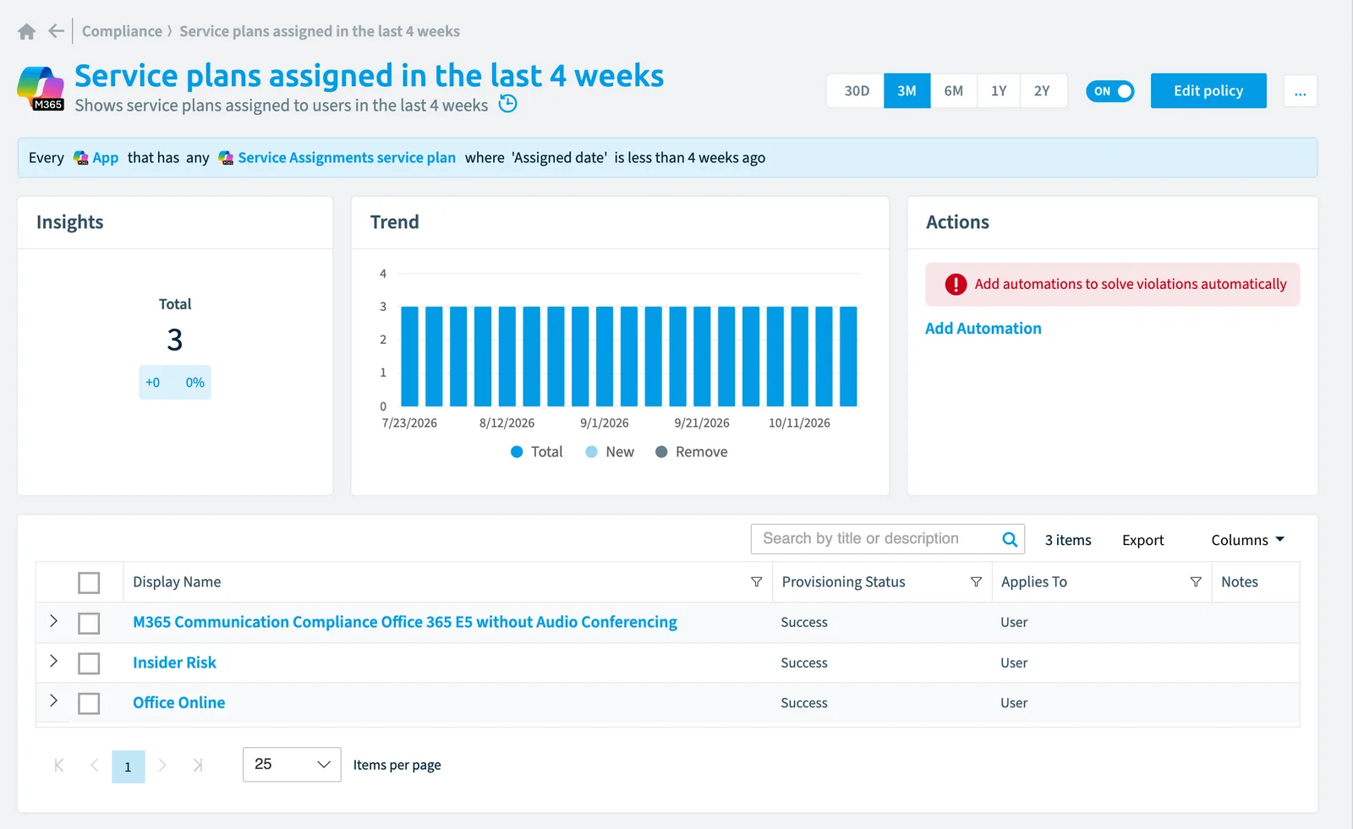Select the 3M time range
This screenshot has height=829, width=1353.
pos(907,91)
